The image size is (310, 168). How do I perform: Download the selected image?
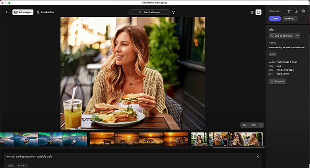pyautogui.click(x=296, y=11)
